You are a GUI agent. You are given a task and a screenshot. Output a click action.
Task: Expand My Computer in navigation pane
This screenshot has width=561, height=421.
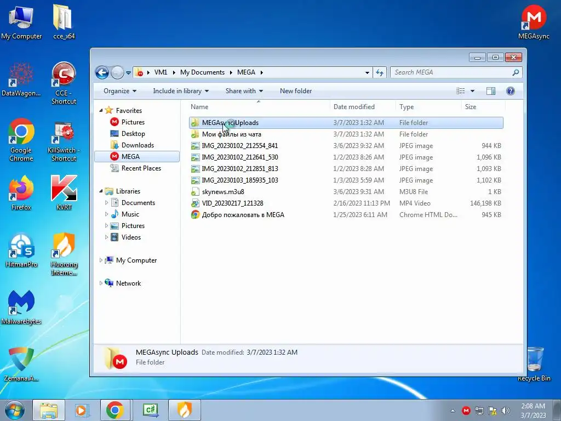click(101, 260)
